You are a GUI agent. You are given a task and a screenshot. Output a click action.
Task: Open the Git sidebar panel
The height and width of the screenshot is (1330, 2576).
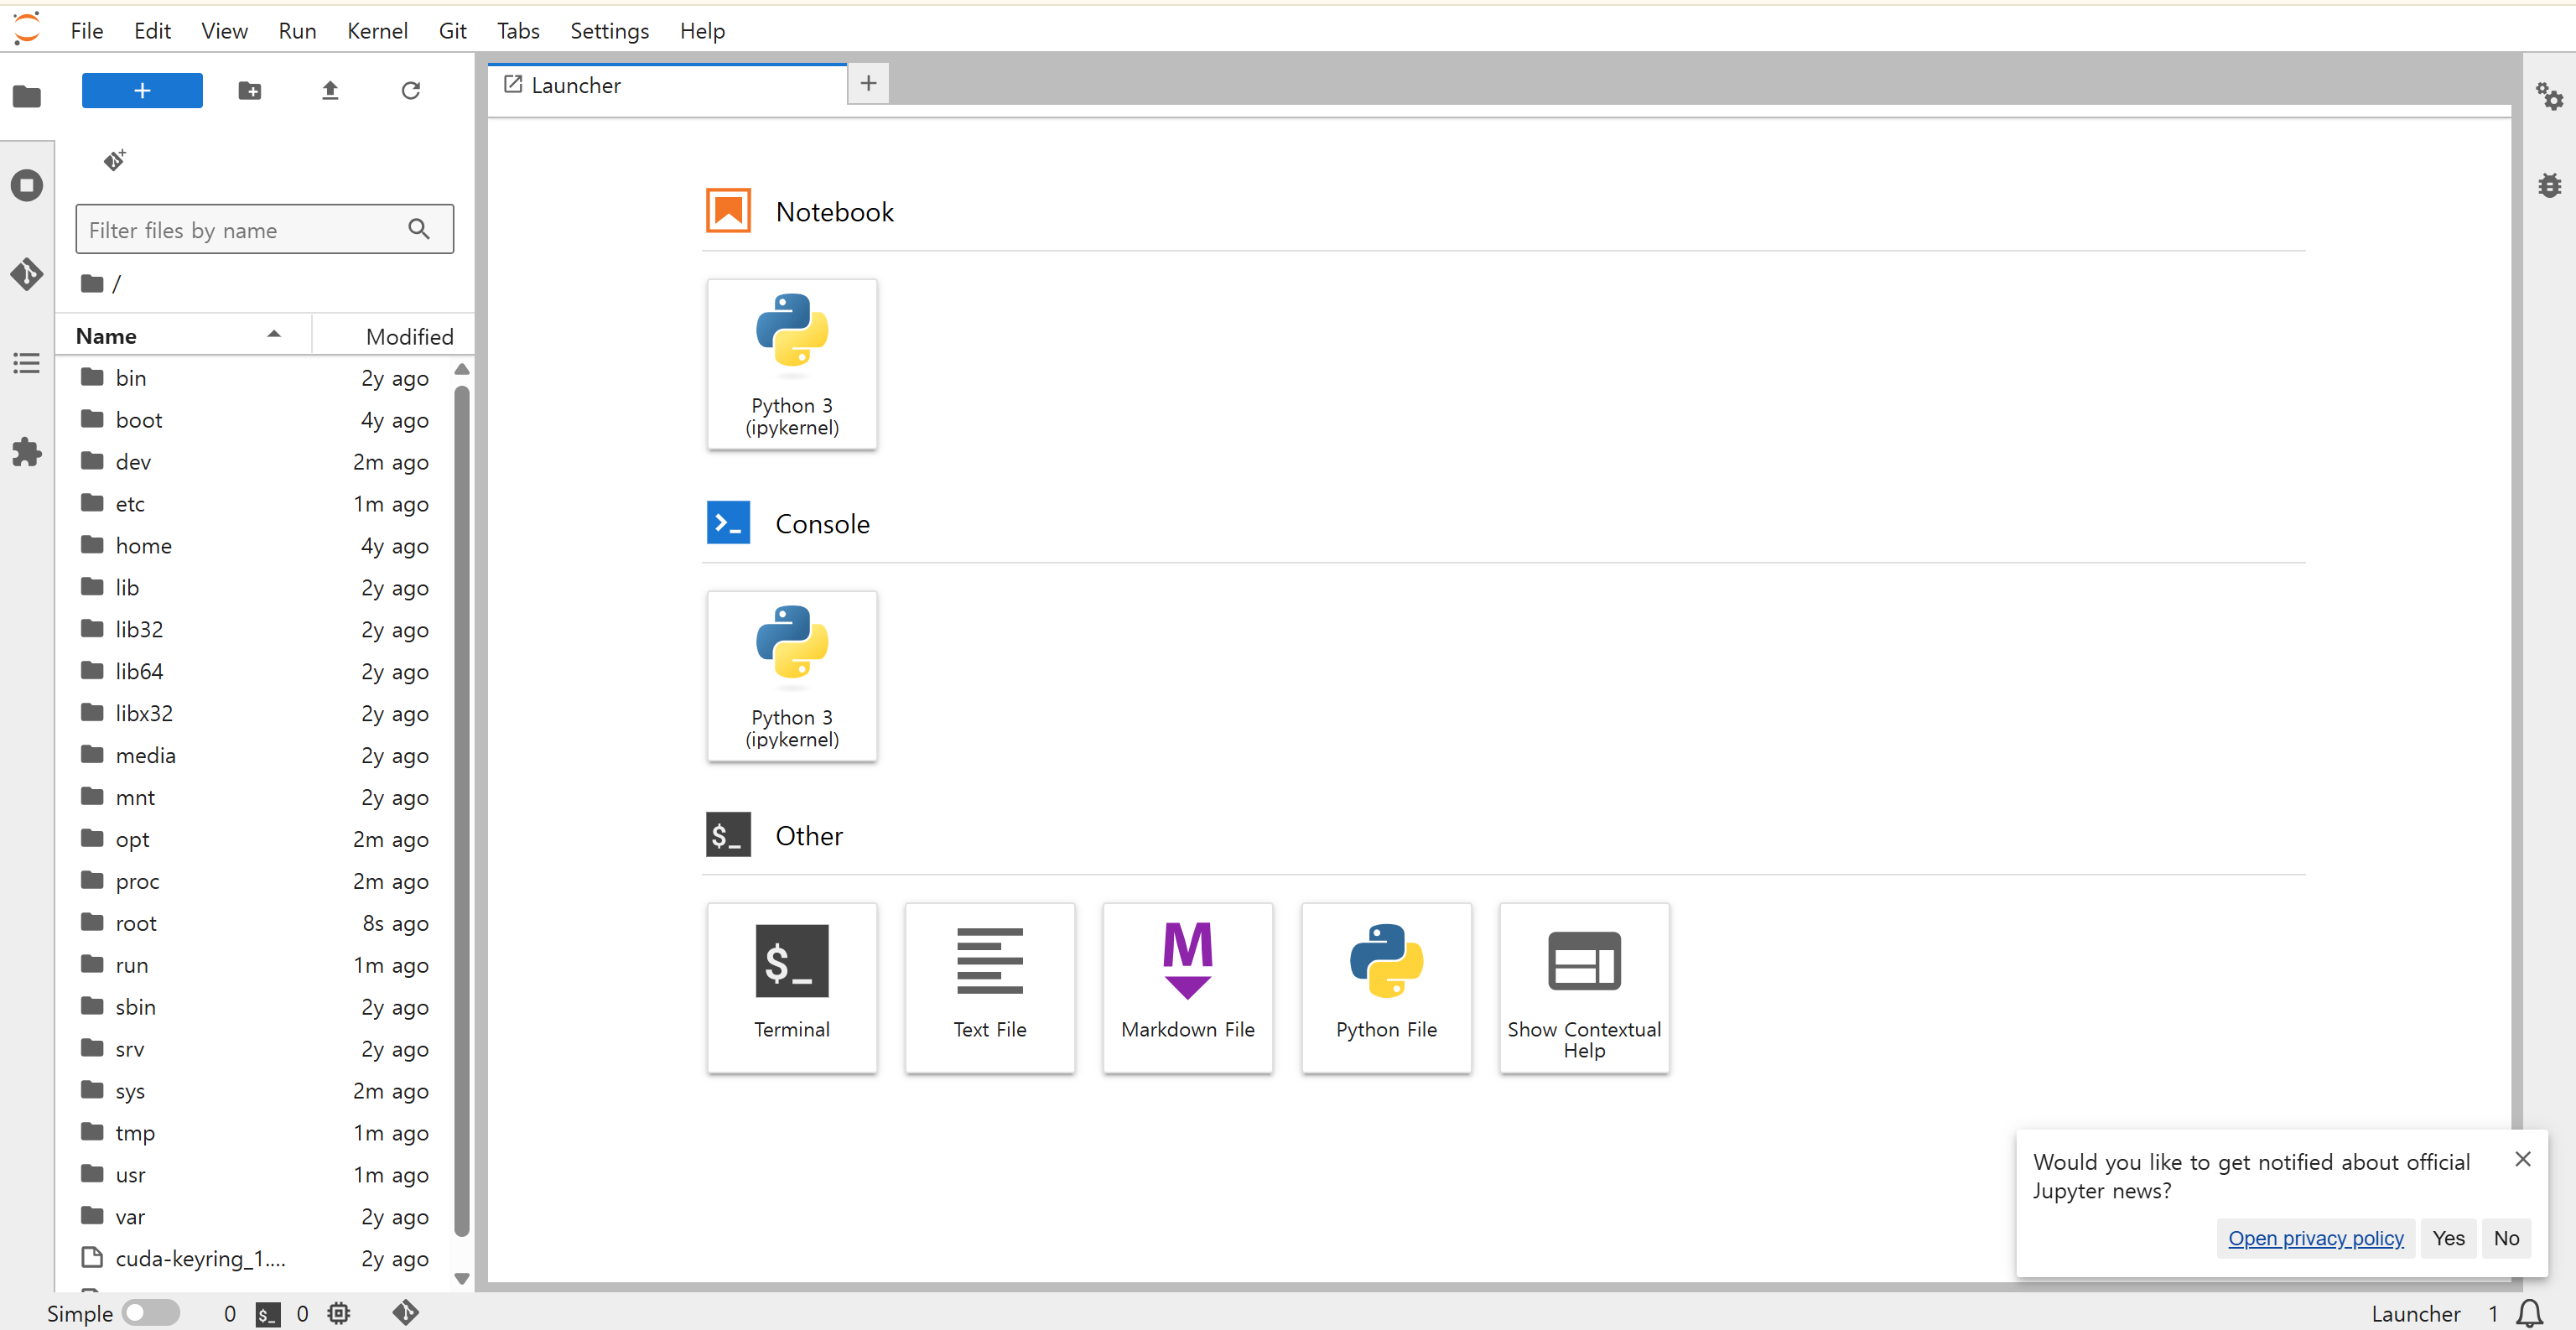27,274
